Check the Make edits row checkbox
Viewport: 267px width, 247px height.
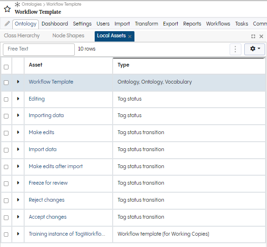(6, 133)
